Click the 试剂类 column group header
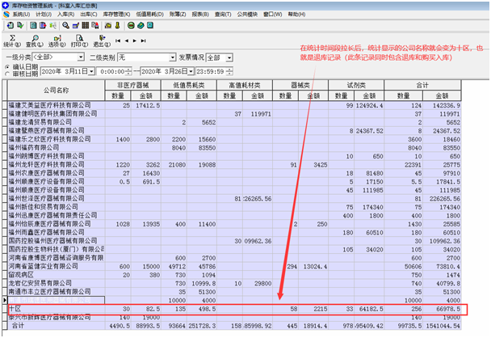491x338 pixels. point(356,85)
